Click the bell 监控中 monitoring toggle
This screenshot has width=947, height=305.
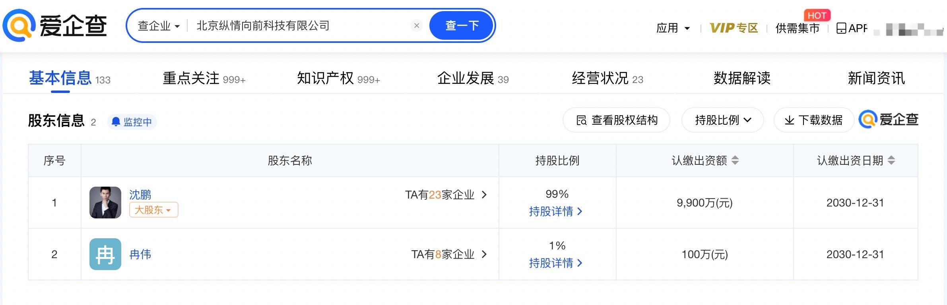click(x=132, y=122)
